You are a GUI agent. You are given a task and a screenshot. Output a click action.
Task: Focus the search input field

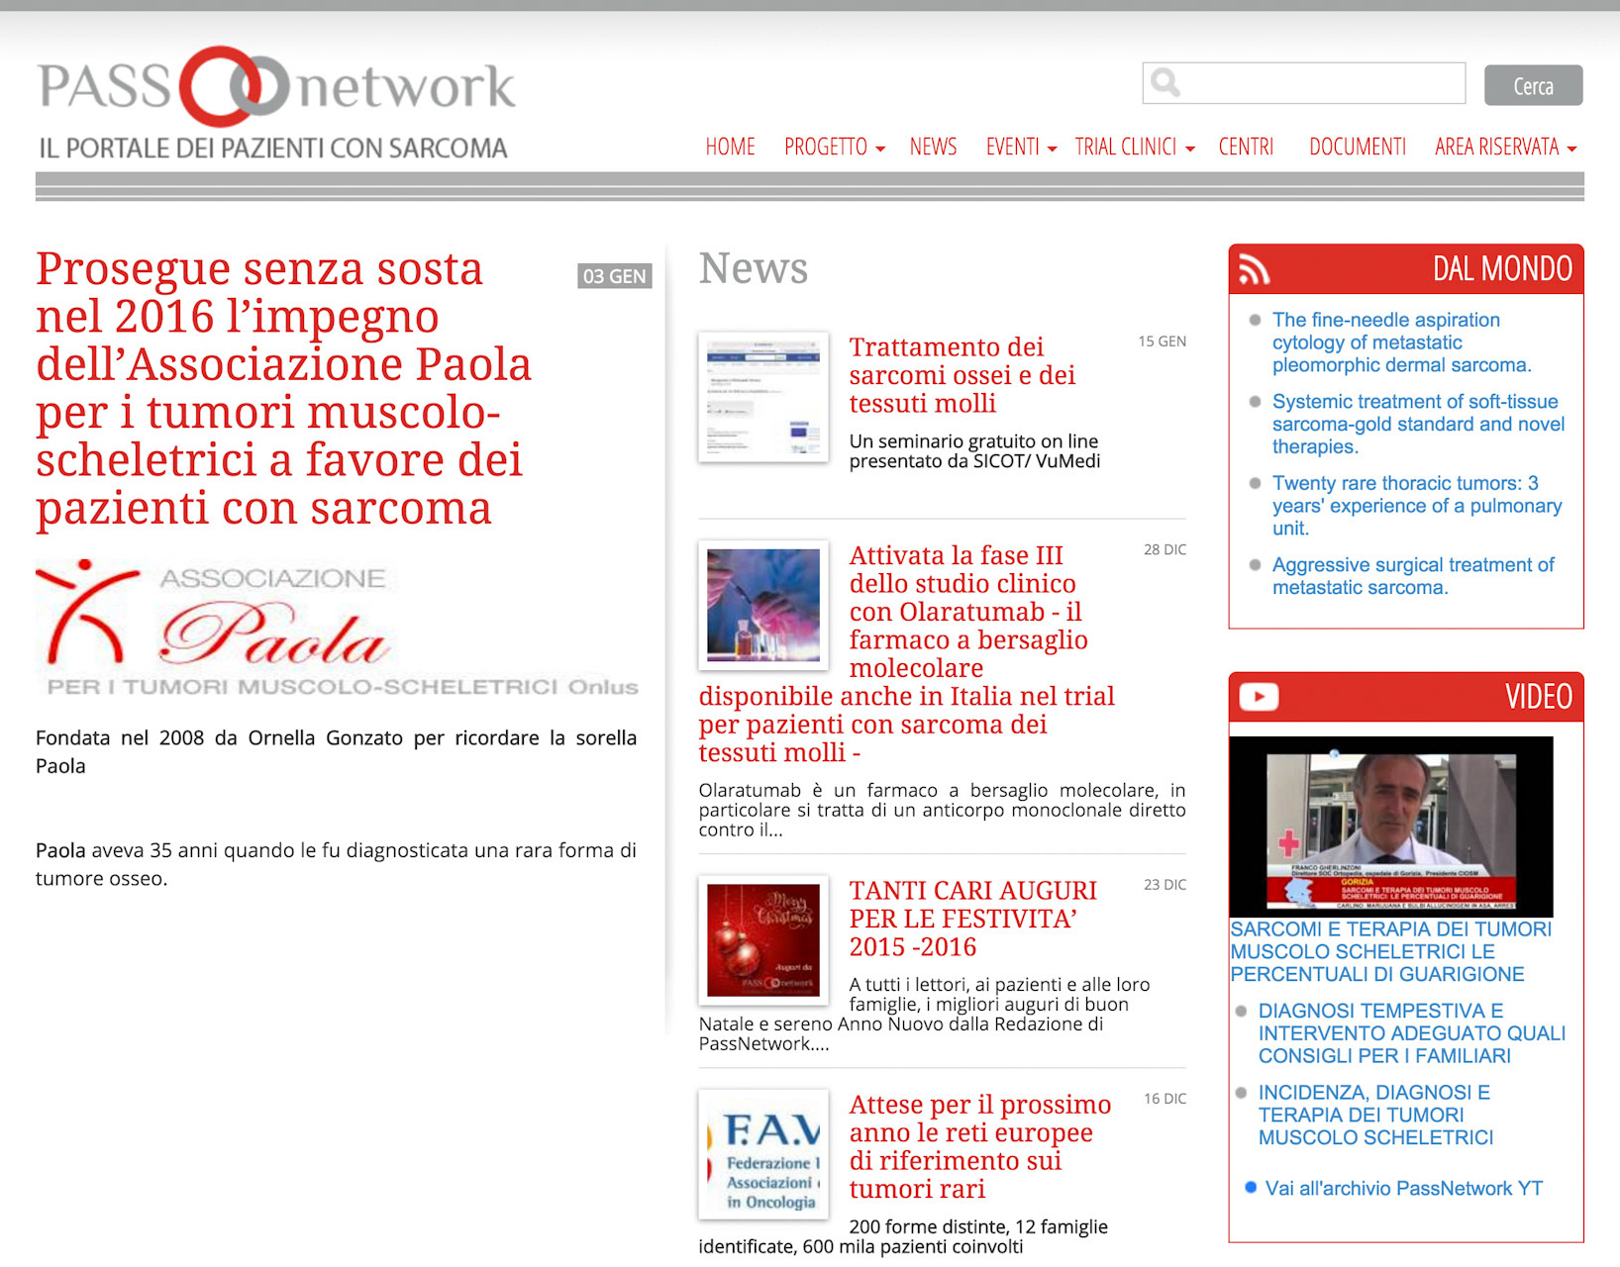coord(1304,83)
